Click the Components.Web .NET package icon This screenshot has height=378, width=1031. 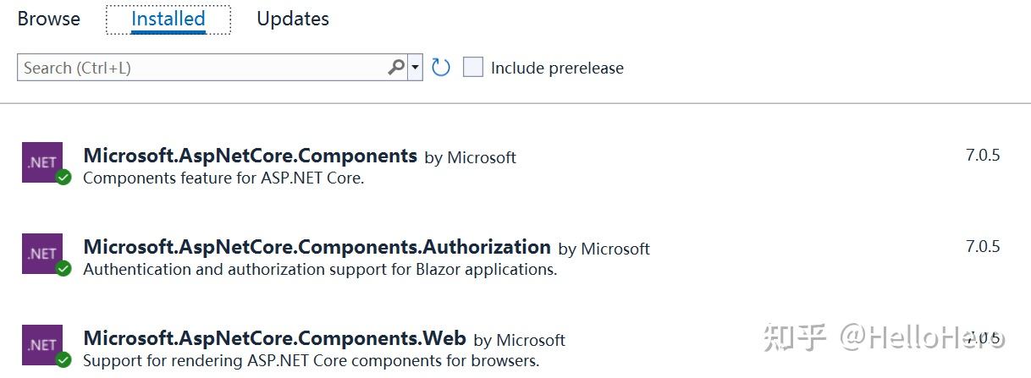pos(42,345)
